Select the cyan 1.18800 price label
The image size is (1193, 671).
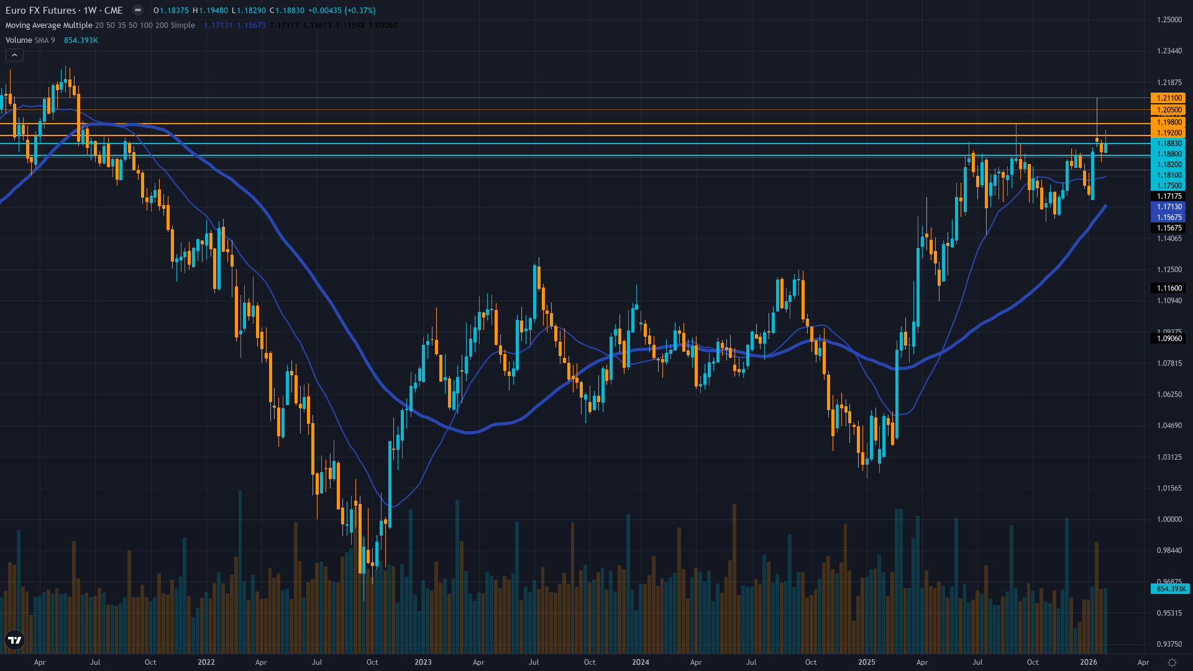tap(1168, 154)
